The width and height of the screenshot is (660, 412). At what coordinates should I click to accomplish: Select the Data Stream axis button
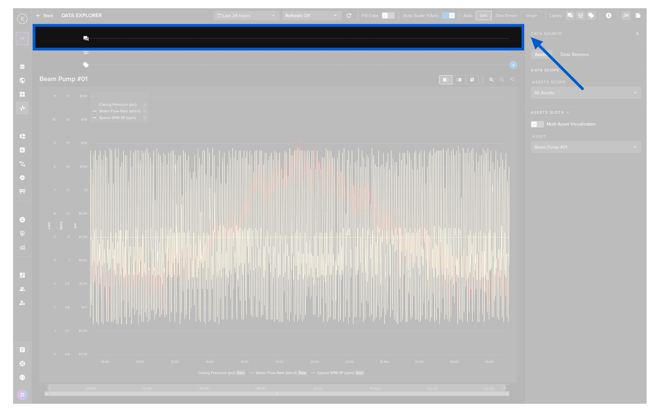pyautogui.click(x=506, y=15)
